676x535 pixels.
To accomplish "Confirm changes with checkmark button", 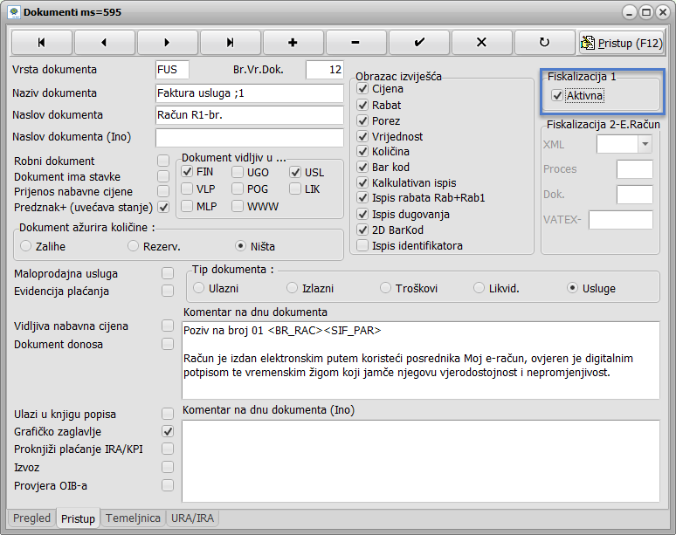I will pos(418,42).
